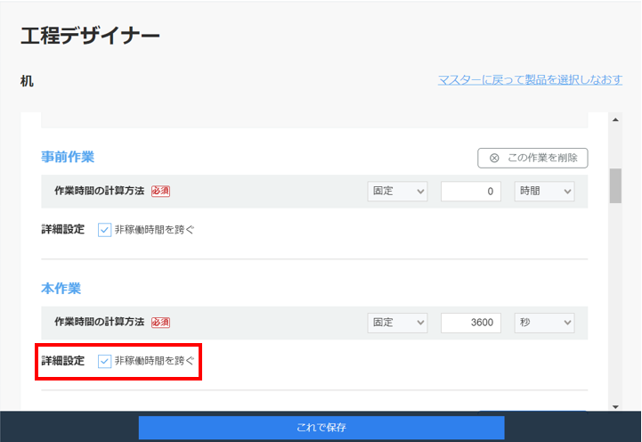The width and height of the screenshot is (642, 442).
Task: Click the scrollbar down arrow
Action: pos(615,406)
